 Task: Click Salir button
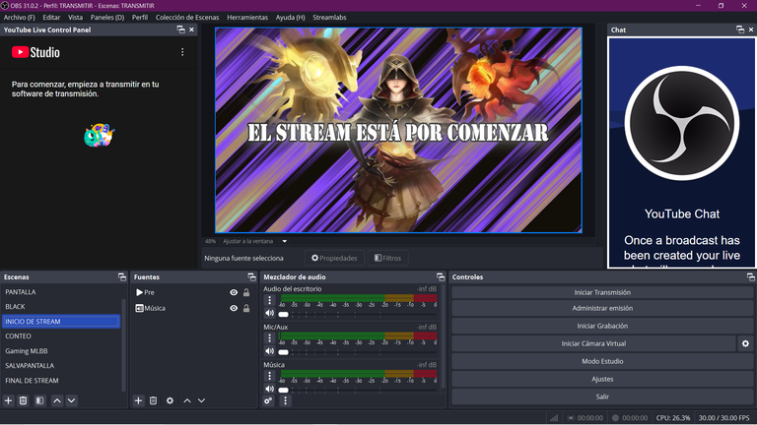coord(602,396)
